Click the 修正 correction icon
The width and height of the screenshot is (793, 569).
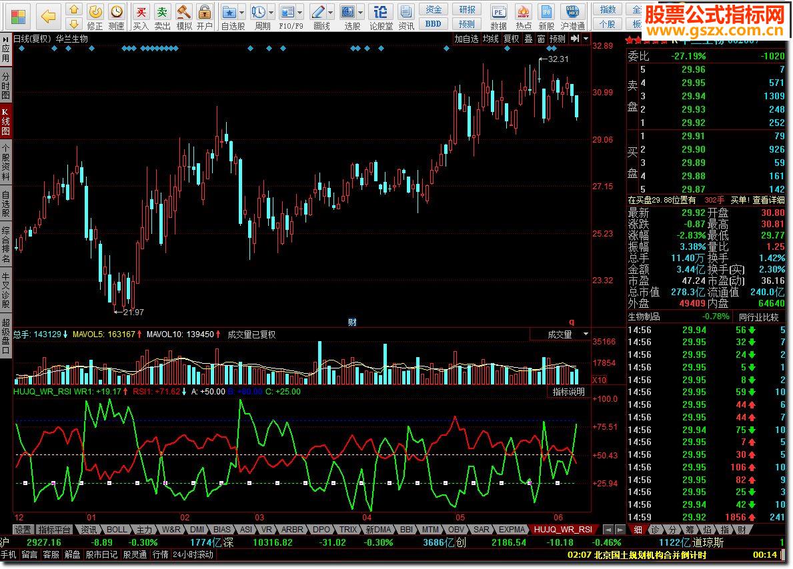point(95,17)
